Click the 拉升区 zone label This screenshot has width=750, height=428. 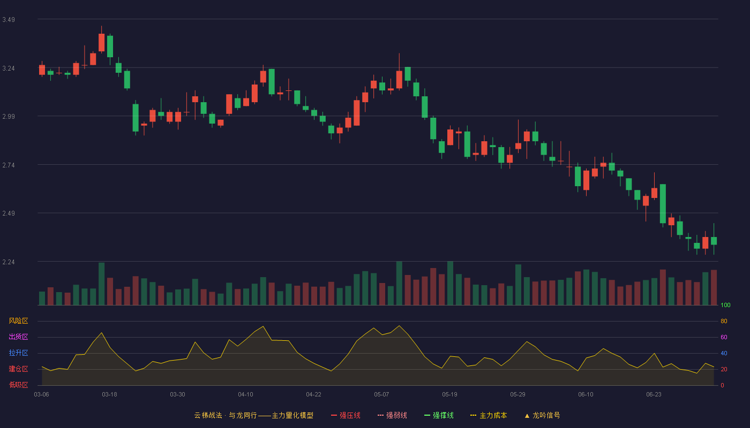[x=18, y=353]
